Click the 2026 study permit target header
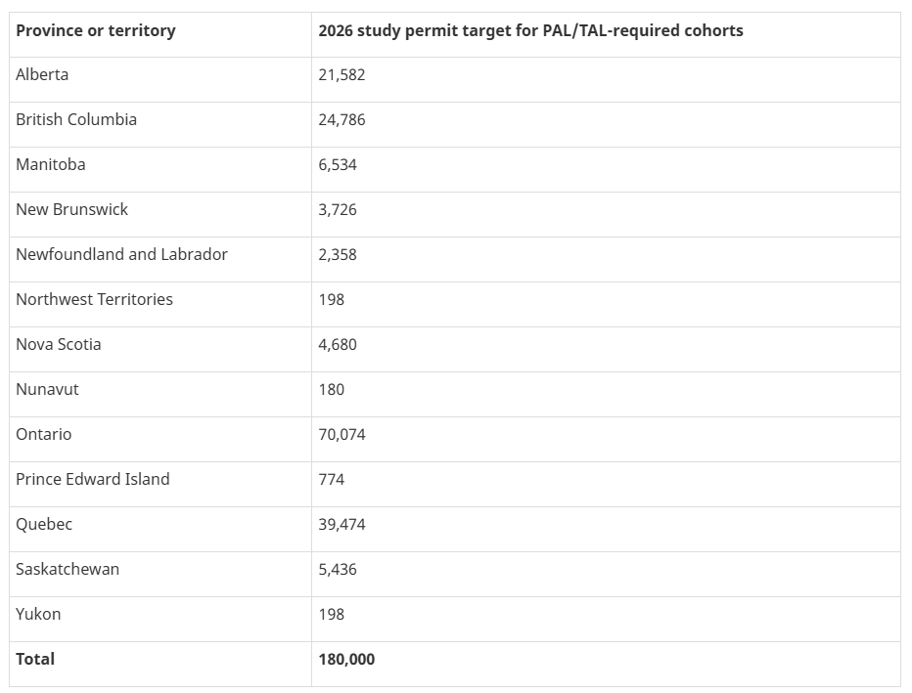 [530, 30]
